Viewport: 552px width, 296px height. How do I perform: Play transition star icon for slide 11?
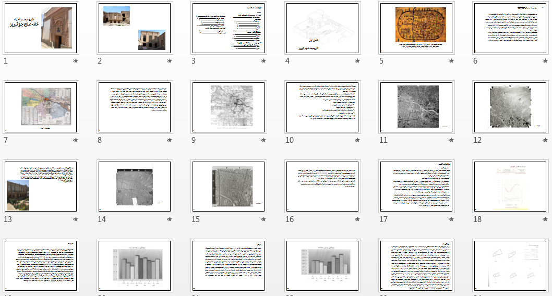coord(451,140)
